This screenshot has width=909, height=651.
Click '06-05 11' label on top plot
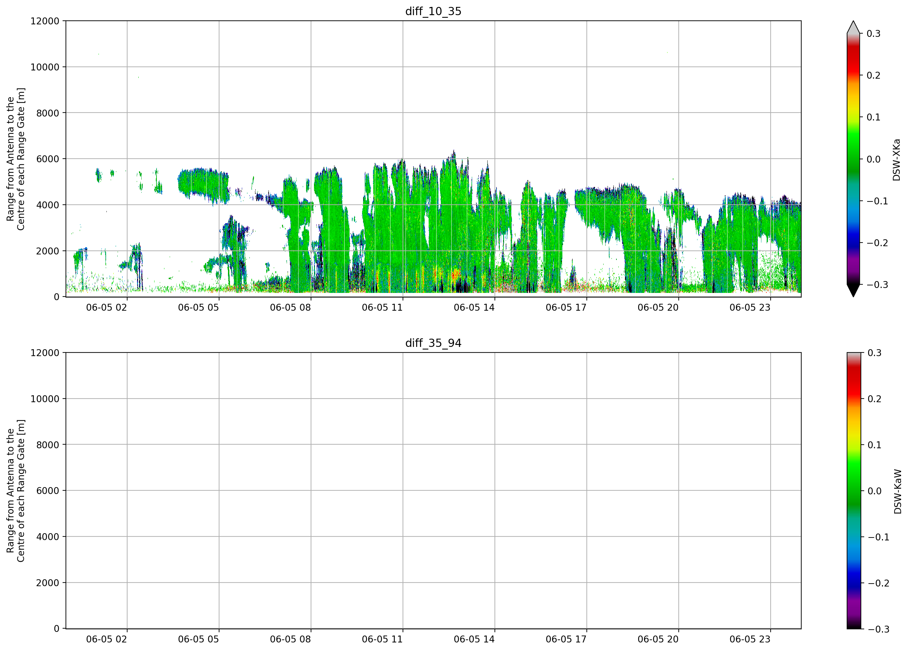pos(382,307)
